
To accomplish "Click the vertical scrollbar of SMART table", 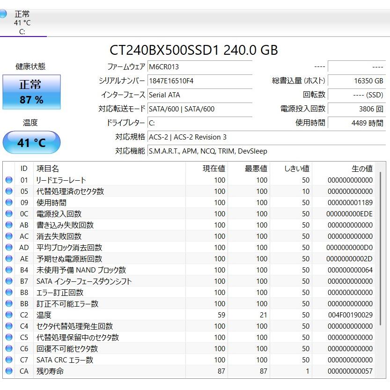I will (380, 249).
